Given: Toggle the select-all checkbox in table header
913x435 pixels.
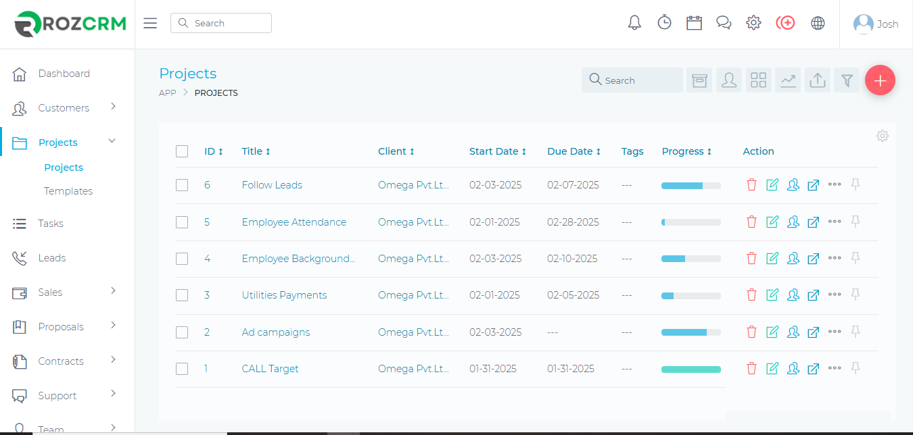Looking at the screenshot, I should pos(182,151).
